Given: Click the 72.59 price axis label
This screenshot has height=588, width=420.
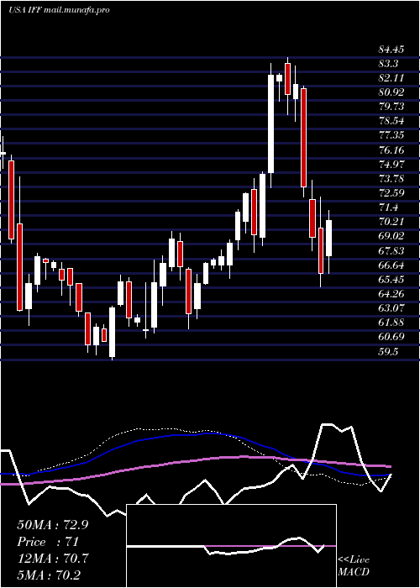Looking at the screenshot, I should [x=391, y=192].
